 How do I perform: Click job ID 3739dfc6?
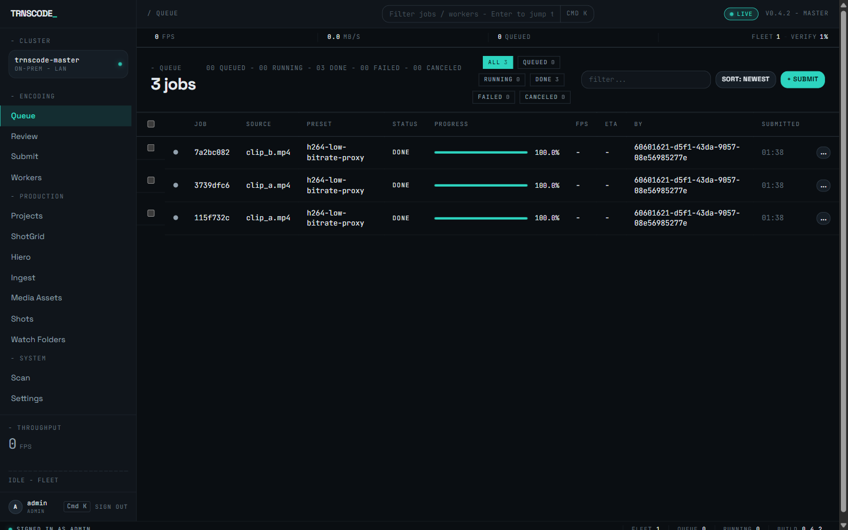(212, 185)
